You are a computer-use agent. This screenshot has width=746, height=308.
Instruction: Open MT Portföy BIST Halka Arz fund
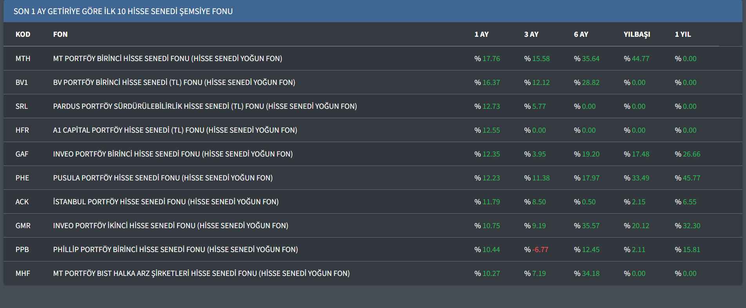[x=201, y=274]
